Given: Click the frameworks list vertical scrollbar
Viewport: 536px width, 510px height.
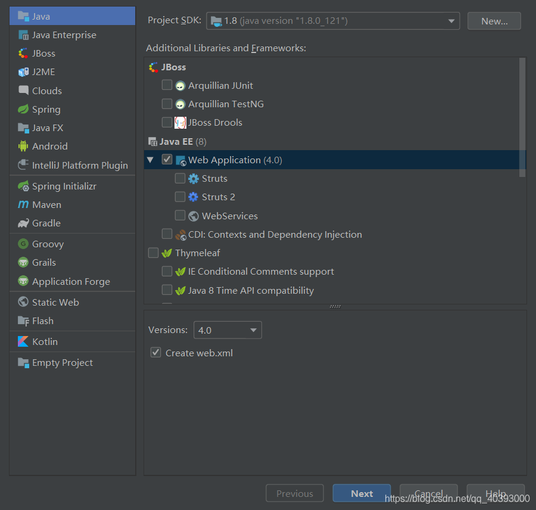Looking at the screenshot, I should (x=522, y=117).
